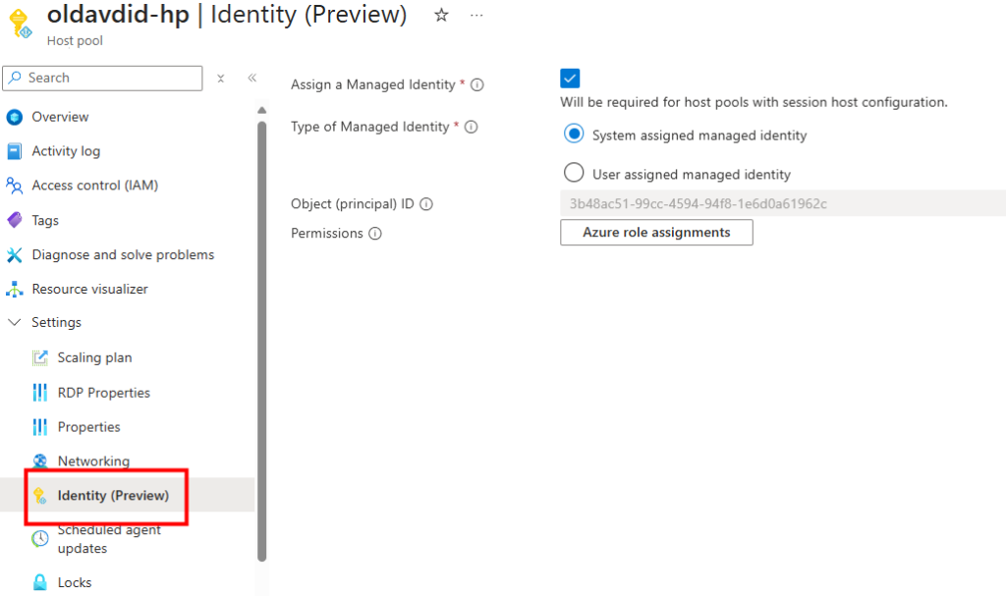Open Scaling plan settings page
This screenshot has height=596, width=1006.
pos(94,357)
